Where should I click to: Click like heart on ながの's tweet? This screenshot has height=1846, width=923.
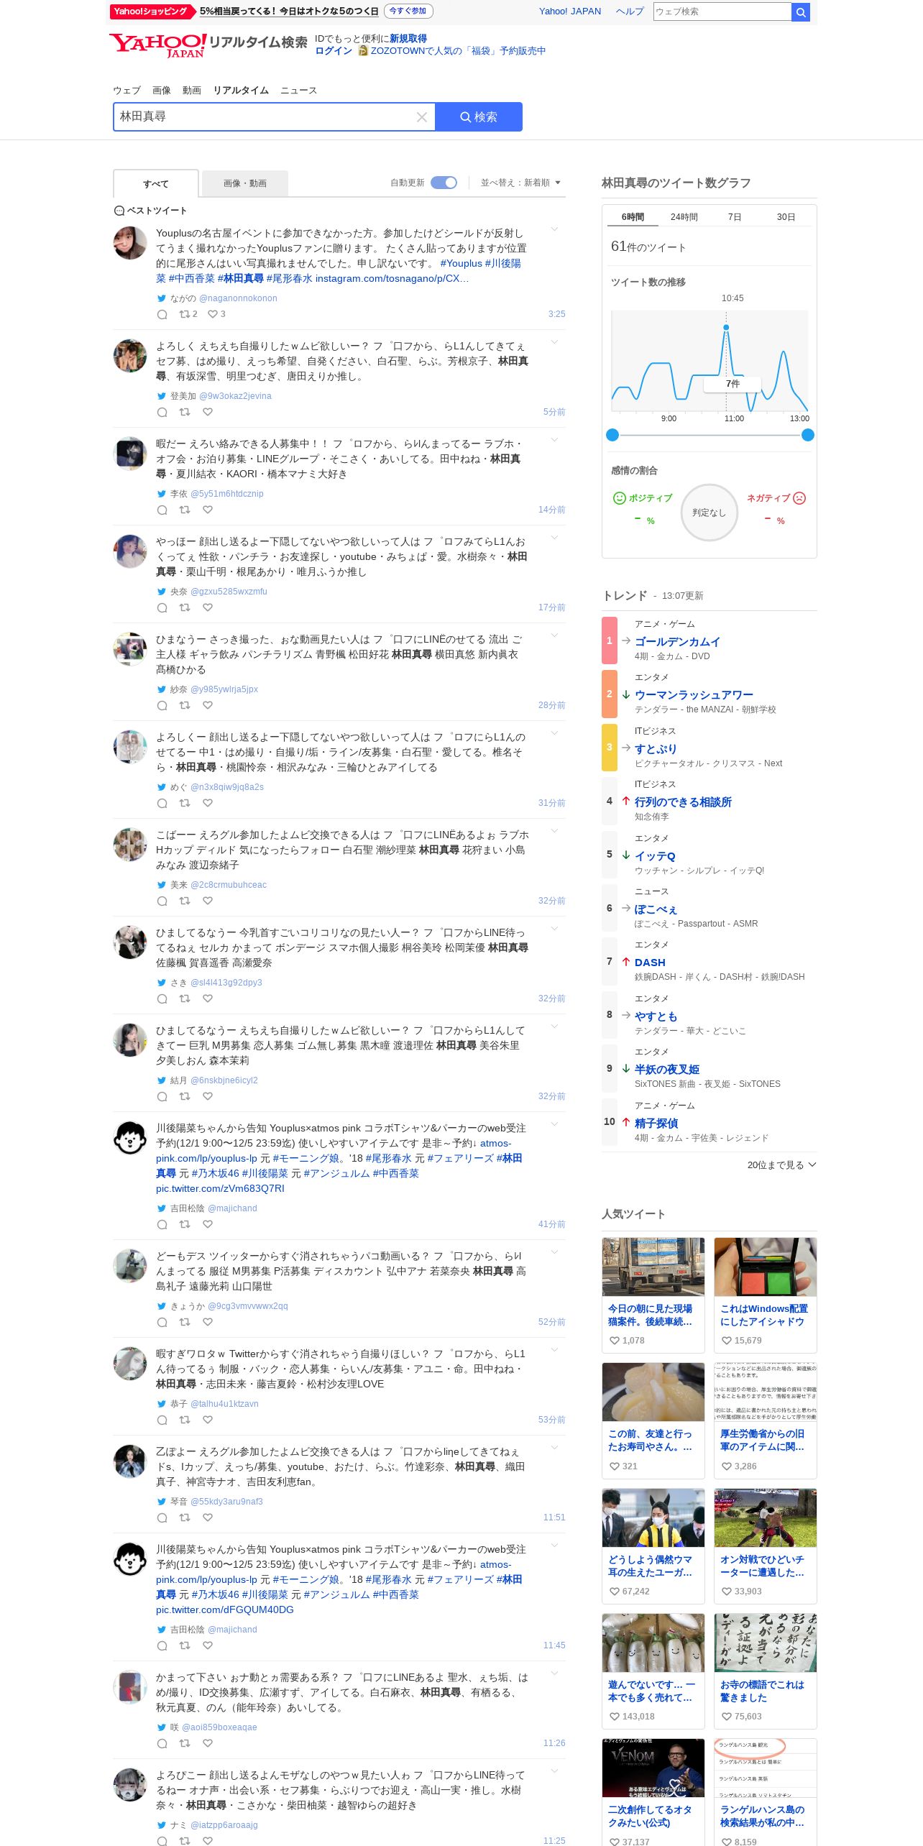(212, 314)
